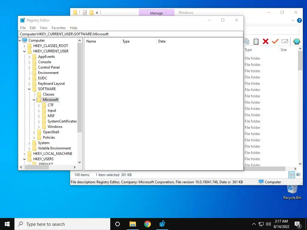The height and width of the screenshot is (230, 307).
Task: Select the Environment key
Action: tap(48, 73)
